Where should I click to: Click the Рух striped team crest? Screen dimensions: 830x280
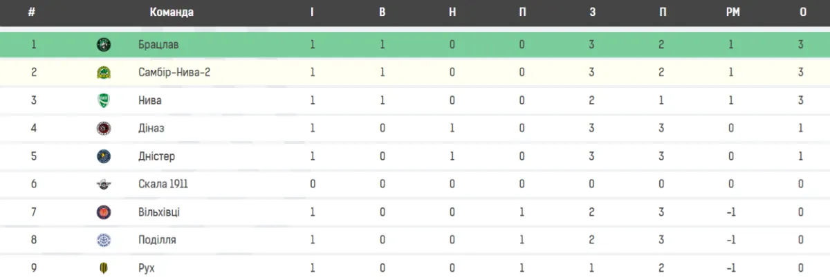coord(104,268)
